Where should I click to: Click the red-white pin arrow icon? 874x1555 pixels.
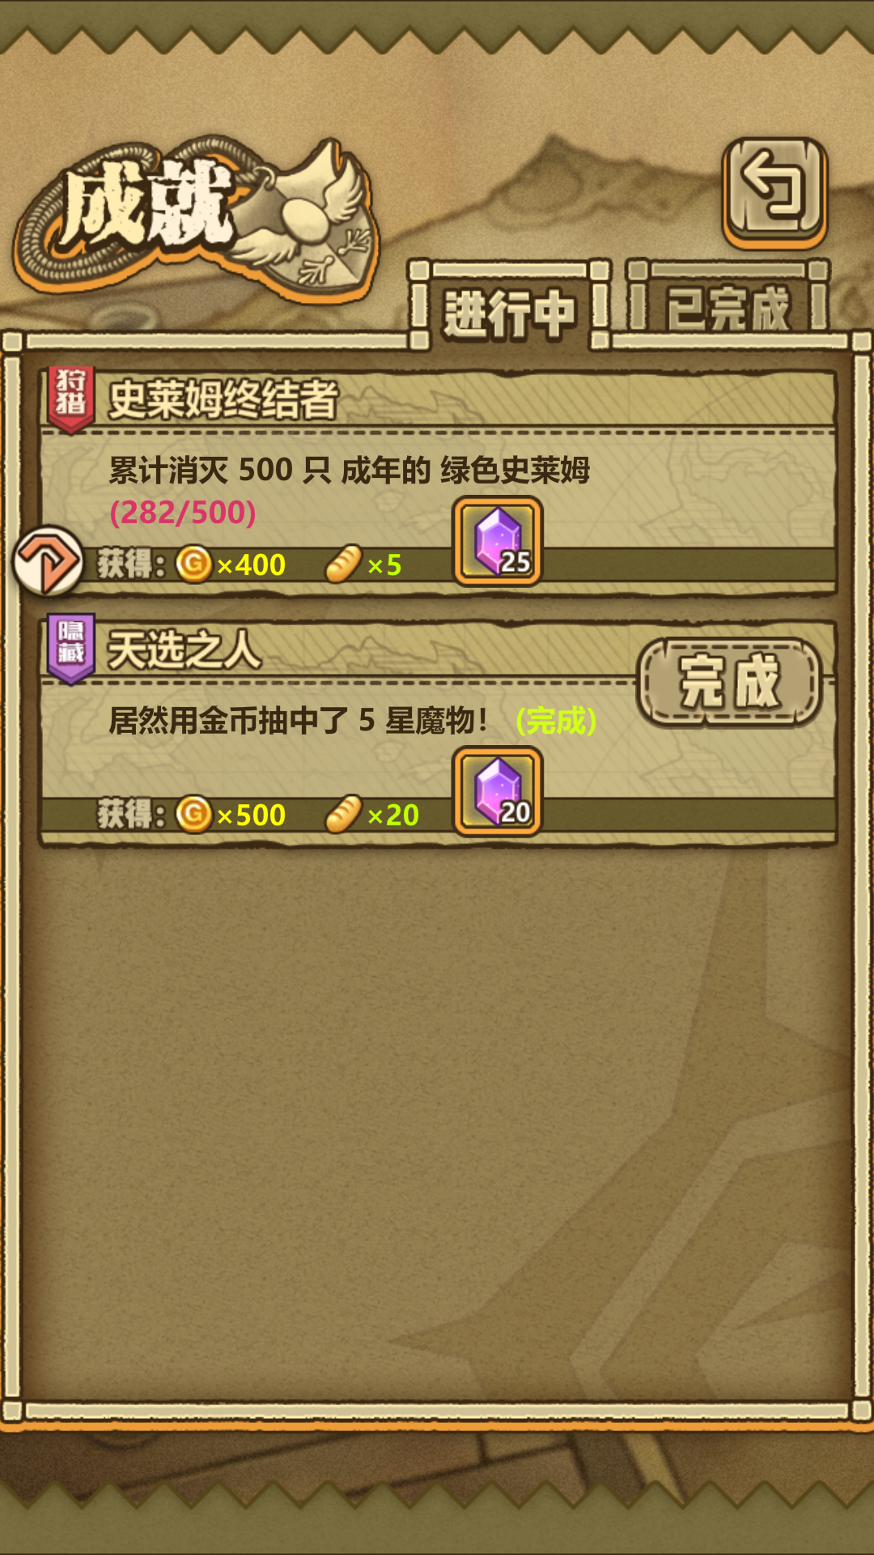(x=49, y=560)
